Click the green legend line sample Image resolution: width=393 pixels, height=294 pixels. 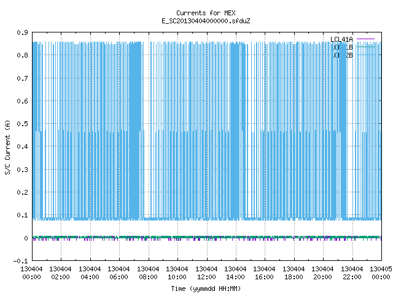tap(366, 47)
